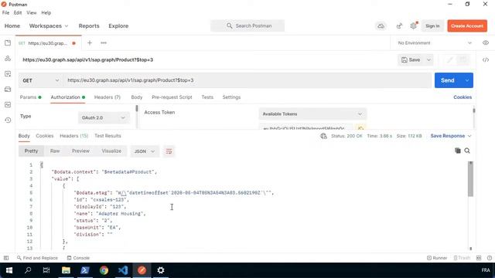495x278 pixels.
Task: Click the Search Postman field
Action: click(247, 25)
